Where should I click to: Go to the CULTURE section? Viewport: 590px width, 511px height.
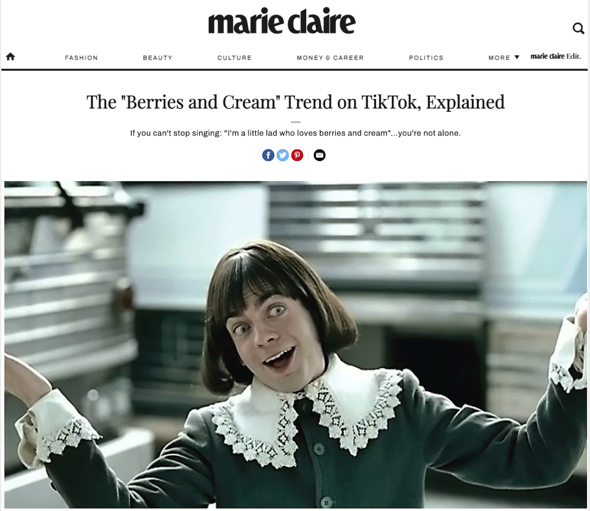click(234, 58)
